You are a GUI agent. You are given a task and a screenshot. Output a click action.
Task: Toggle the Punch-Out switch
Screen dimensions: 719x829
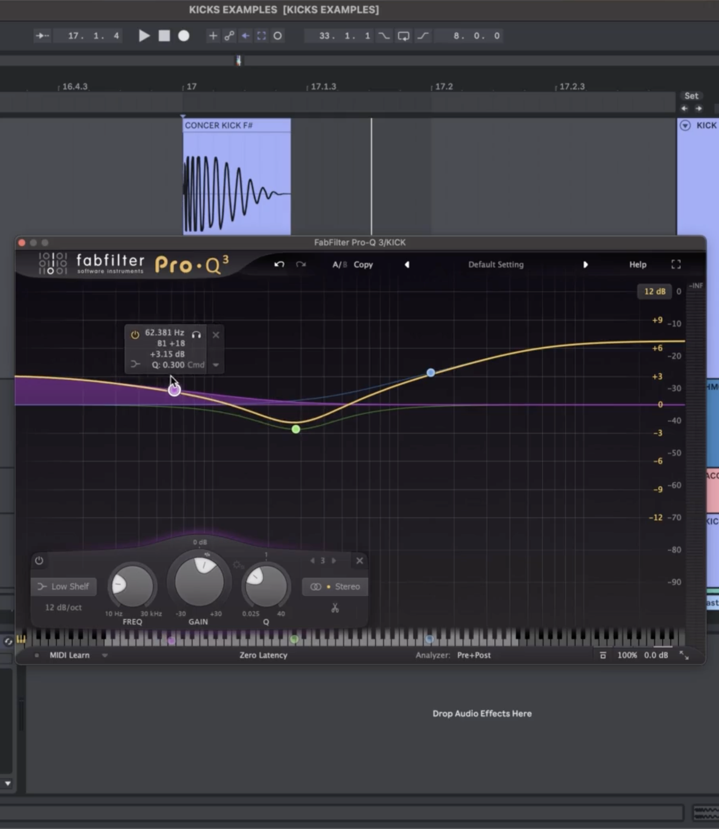pos(423,36)
